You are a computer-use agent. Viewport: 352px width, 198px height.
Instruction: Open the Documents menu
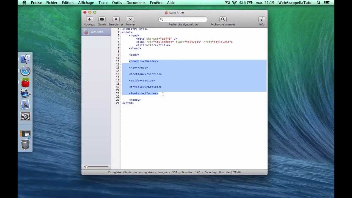[136, 3]
